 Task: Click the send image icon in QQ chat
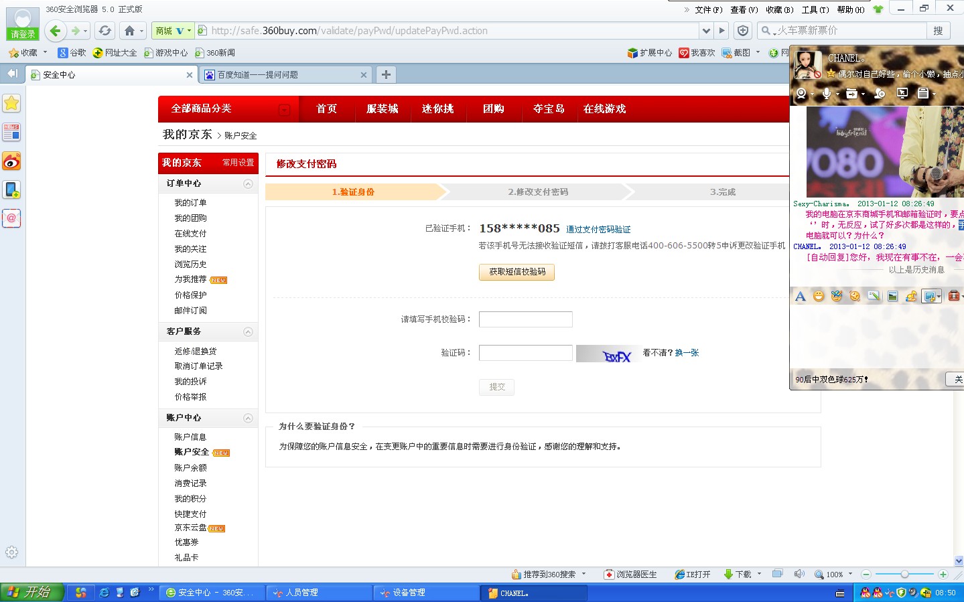pos(892,296)
